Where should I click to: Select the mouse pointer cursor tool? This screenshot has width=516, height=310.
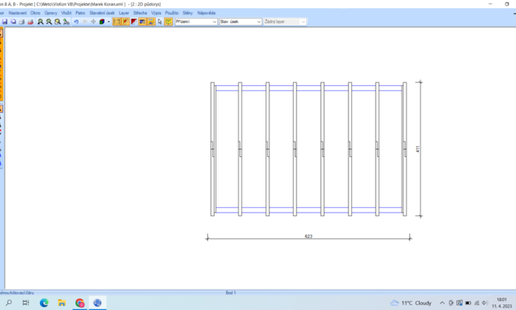160,22
